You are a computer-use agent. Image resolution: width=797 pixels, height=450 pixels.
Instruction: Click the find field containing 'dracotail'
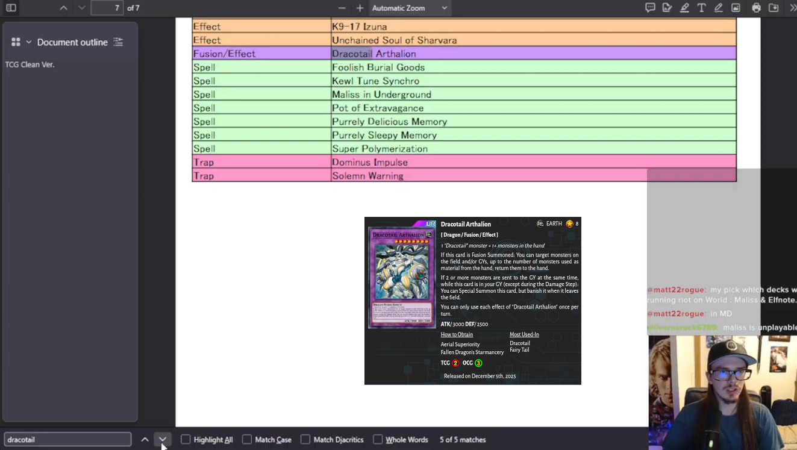(x=67, y=440)
